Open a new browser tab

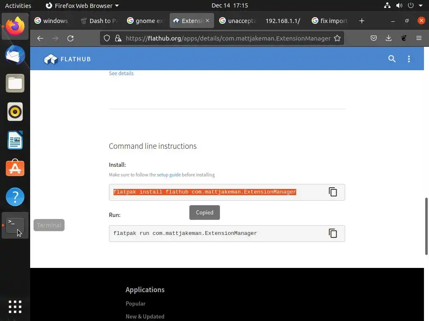point(362,21)
